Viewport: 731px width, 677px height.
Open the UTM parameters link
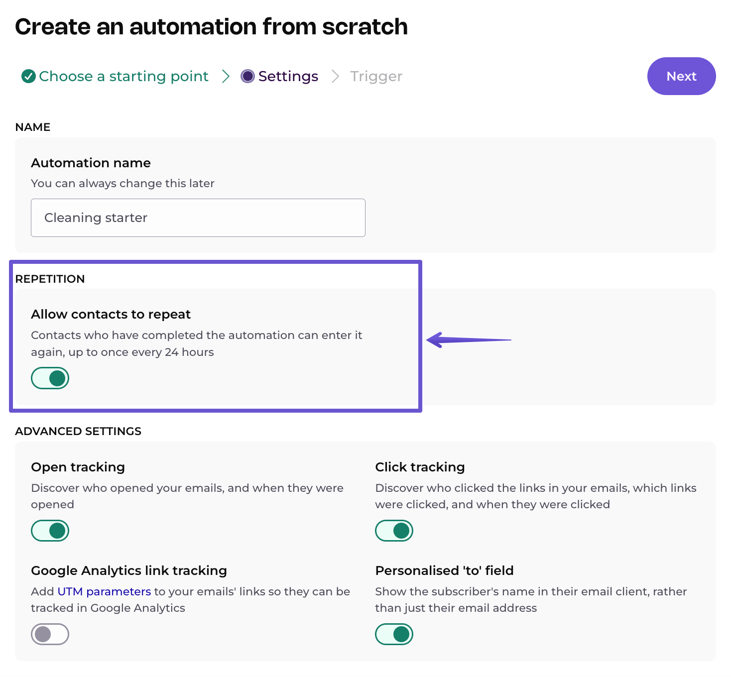104,591
